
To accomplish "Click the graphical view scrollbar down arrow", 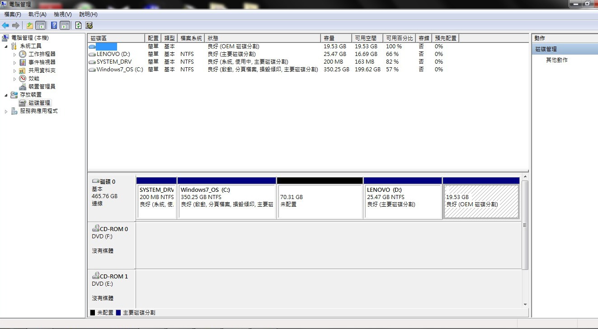I will pyautogui.click(x=525, y=304).
